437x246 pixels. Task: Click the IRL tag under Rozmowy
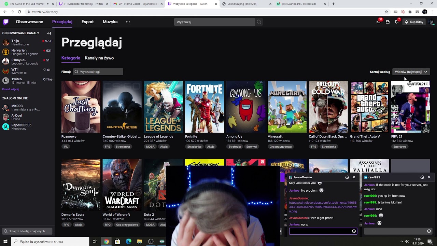(x=66, y=147)
